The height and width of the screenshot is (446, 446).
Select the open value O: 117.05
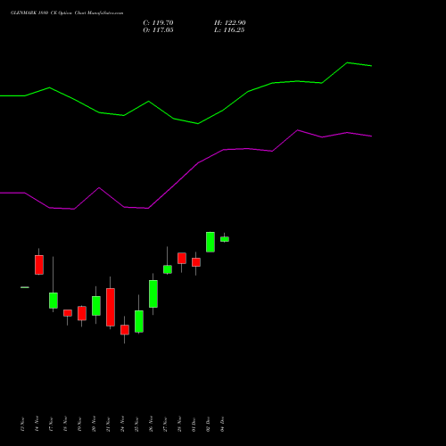coord(158,30)
